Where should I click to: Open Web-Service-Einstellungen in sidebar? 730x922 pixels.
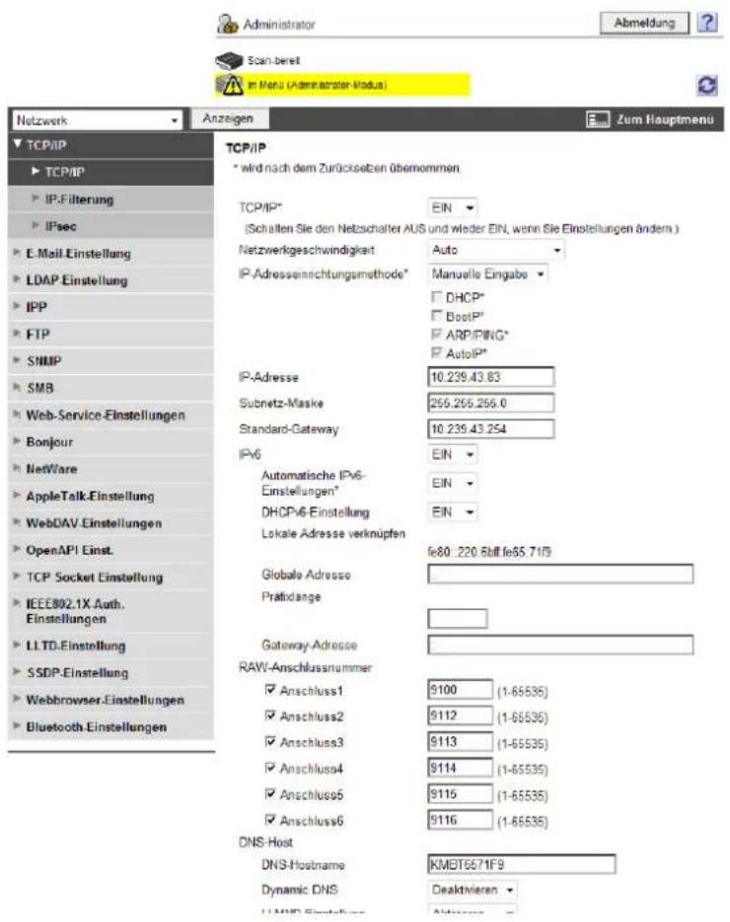(110, 416)
